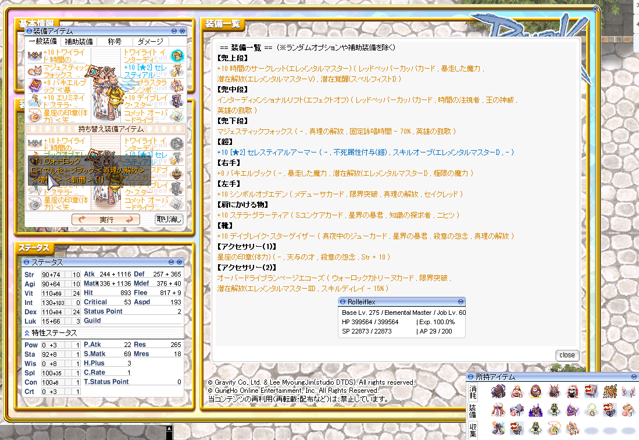Collapse the 特性ステータス section
The width and height of the screenshot is (639, 440).
coord(27,333)
